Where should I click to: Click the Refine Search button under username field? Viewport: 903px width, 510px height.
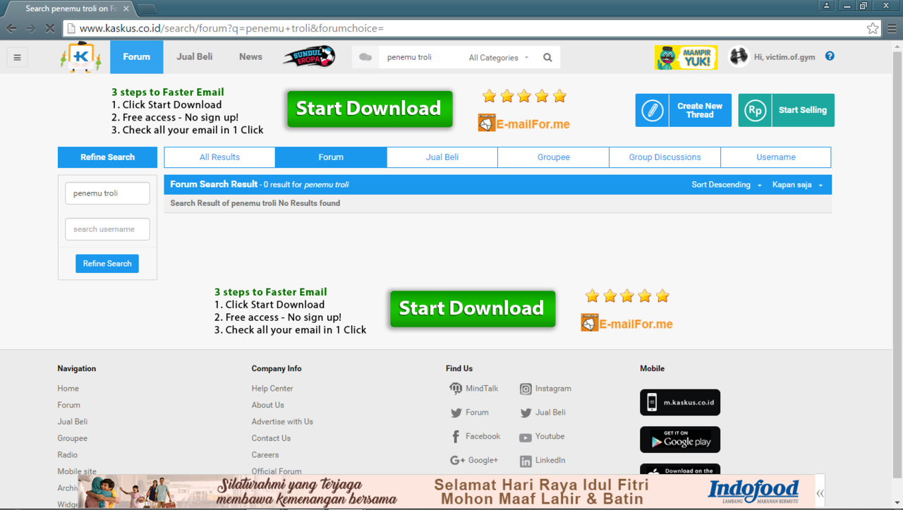107,264
